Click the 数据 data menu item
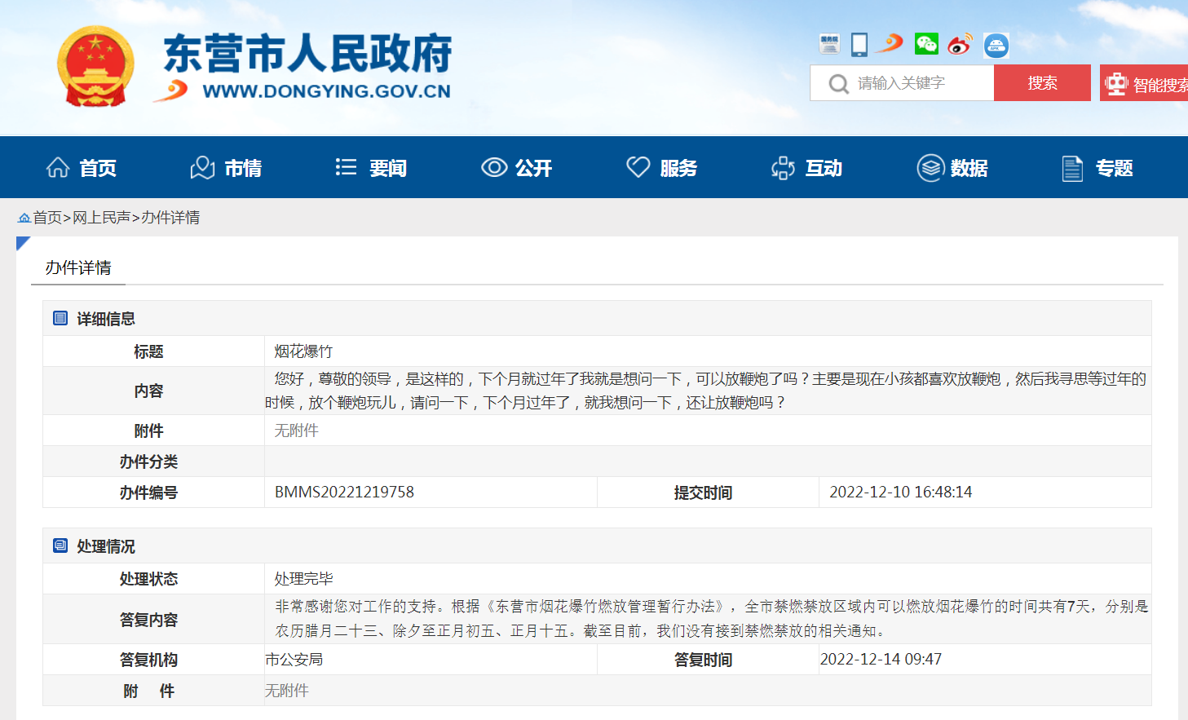The image size is (1188, 720). pyautogui.click(x=952, y=168)
